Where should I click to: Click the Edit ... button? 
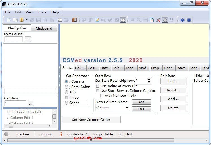(x=173, y=81)
